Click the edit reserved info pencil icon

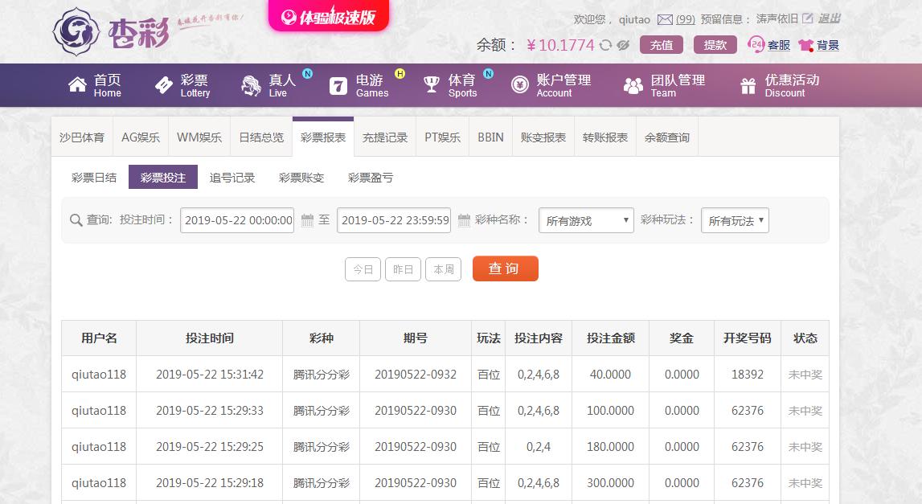click(x=808, y=18)
